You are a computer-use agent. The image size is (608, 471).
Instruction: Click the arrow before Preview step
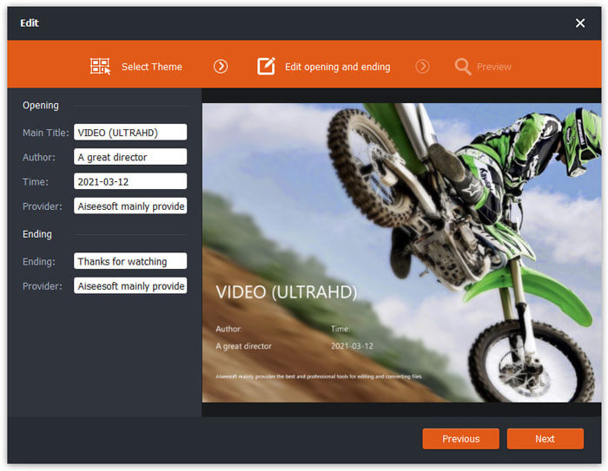coord(422,67)
